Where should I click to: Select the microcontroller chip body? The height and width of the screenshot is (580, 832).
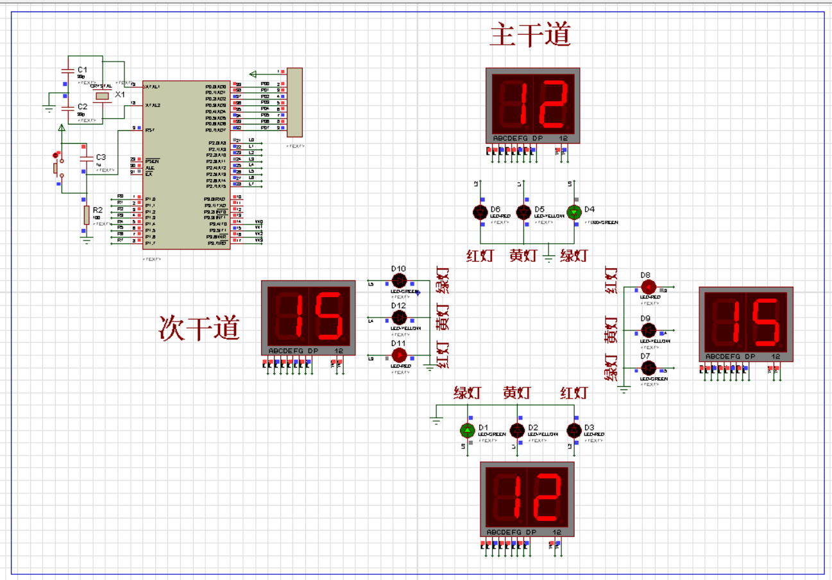[x=186, y=164]
